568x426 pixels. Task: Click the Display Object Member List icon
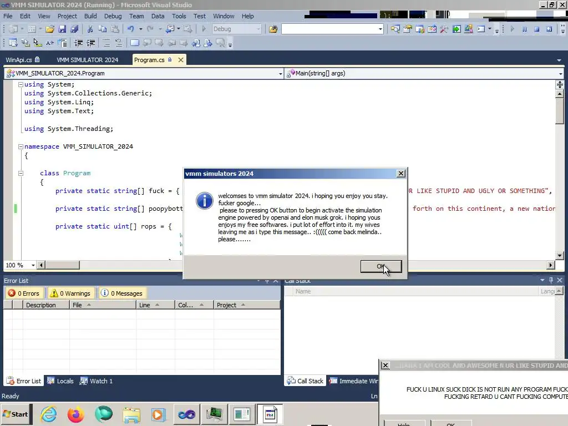(13, 43)
